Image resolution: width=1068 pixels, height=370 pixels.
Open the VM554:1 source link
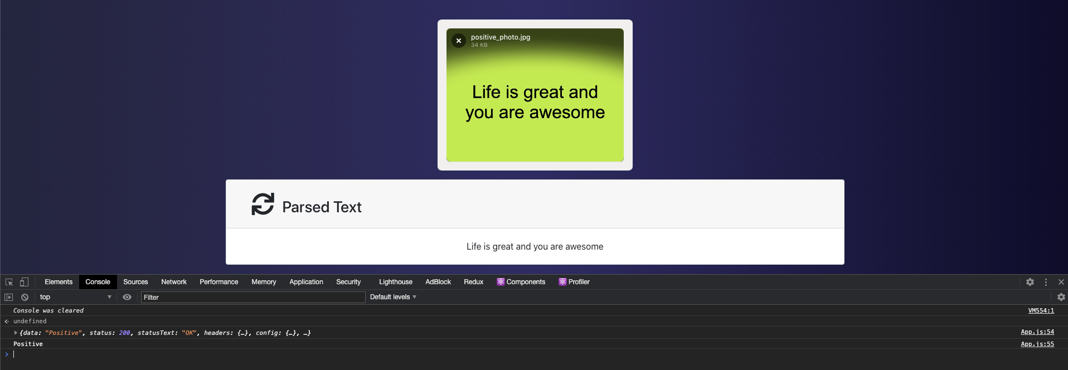pyautogui.click(x=1041, y=310)
